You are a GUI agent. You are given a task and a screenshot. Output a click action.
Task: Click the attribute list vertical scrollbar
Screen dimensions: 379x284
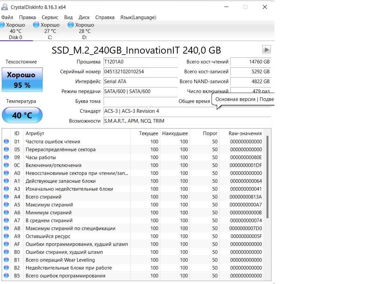pos(267,177)
